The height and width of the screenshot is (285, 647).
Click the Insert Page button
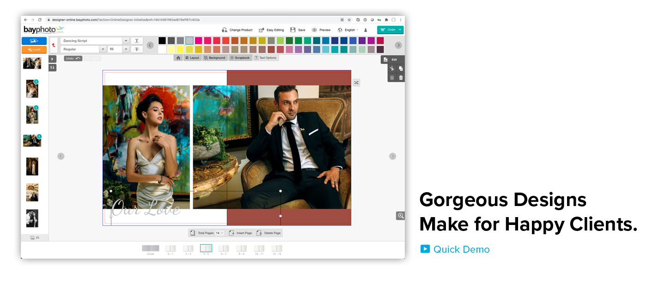pyautogui.click(x=240, y=233)
